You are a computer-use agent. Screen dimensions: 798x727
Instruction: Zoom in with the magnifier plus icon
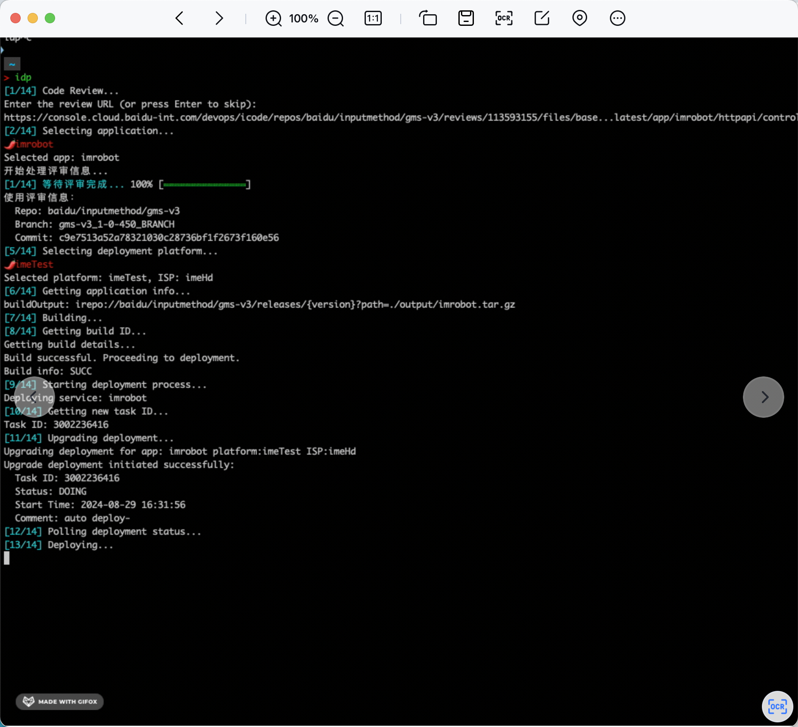pos(273,19)
